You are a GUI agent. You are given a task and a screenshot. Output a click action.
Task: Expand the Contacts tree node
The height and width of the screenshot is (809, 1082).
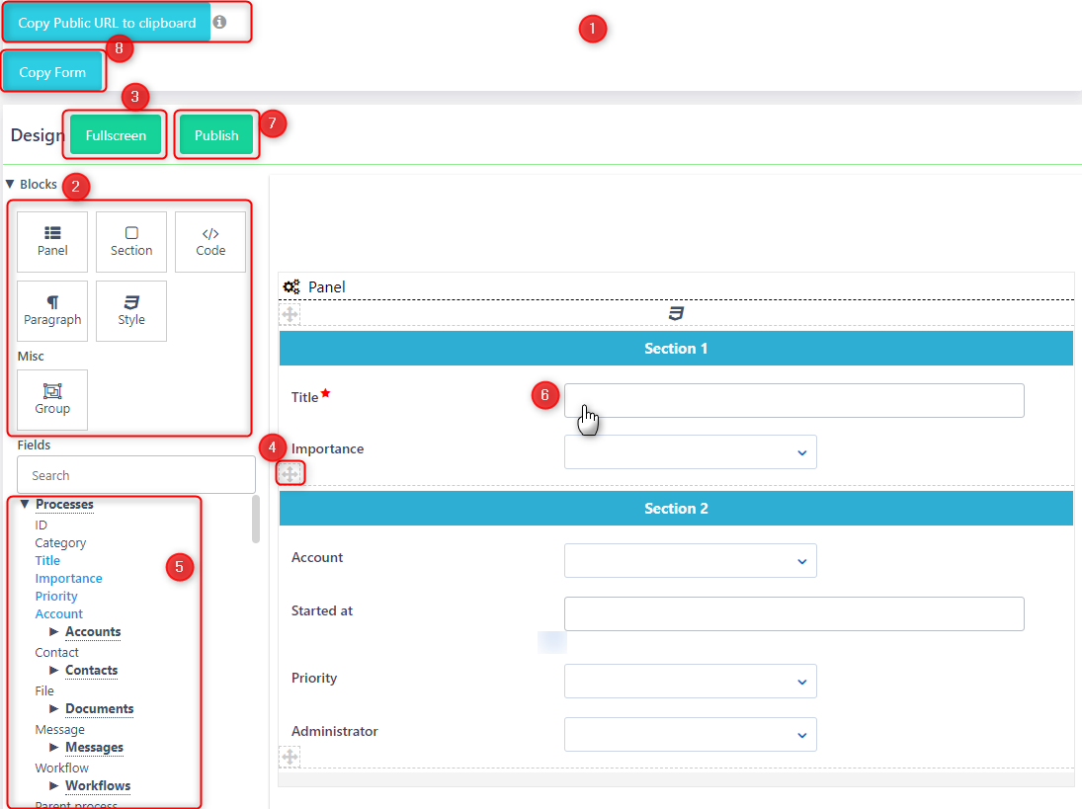(x=53, y=671)
